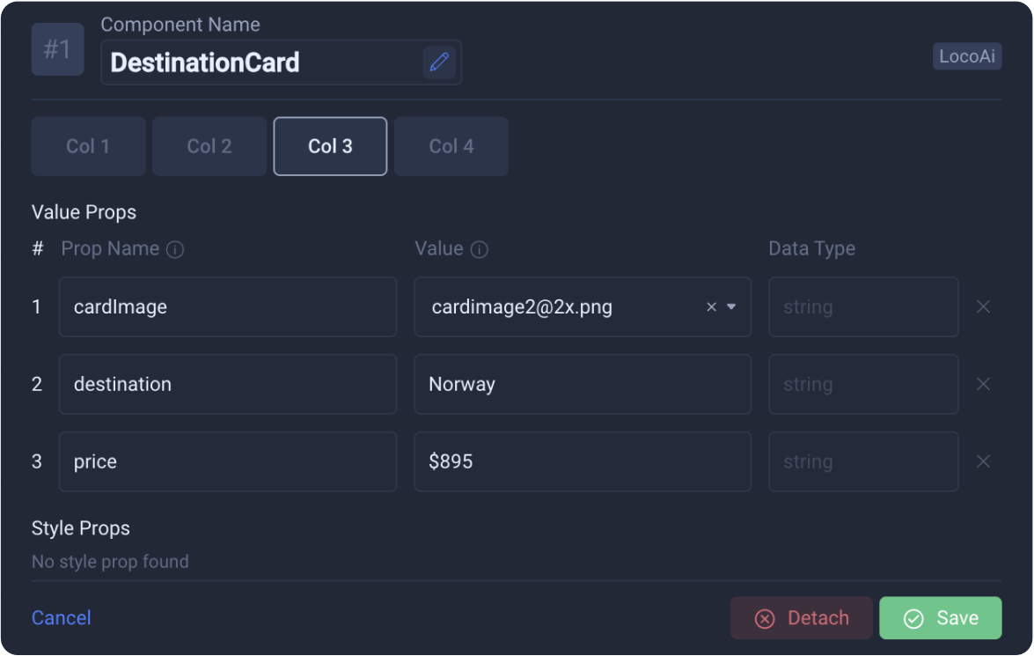The width and height of the screenshot is (1034, 656).
Task: Click the LocoAi badge
Action: click(x=967, y=56)
